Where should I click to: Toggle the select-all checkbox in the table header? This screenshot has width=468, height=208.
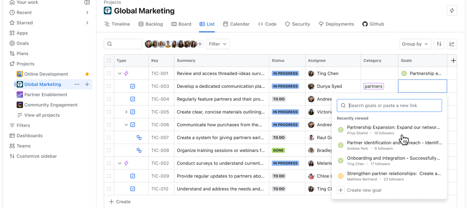pos(109,61)
